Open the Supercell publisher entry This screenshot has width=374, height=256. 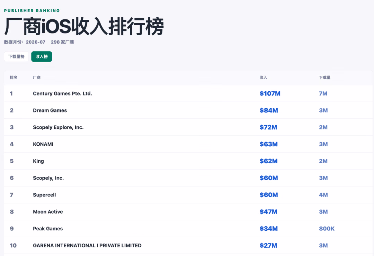tap(44, 195)
